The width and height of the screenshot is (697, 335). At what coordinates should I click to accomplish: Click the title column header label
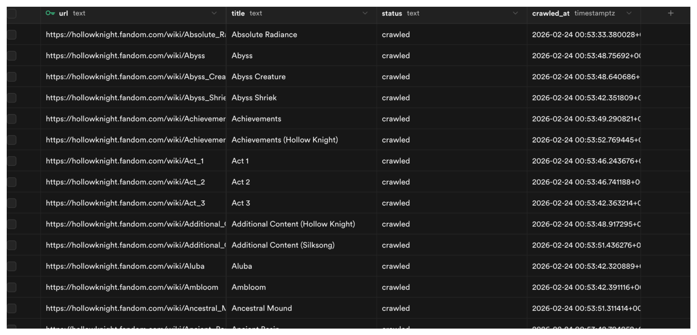[x=238, y=13]
